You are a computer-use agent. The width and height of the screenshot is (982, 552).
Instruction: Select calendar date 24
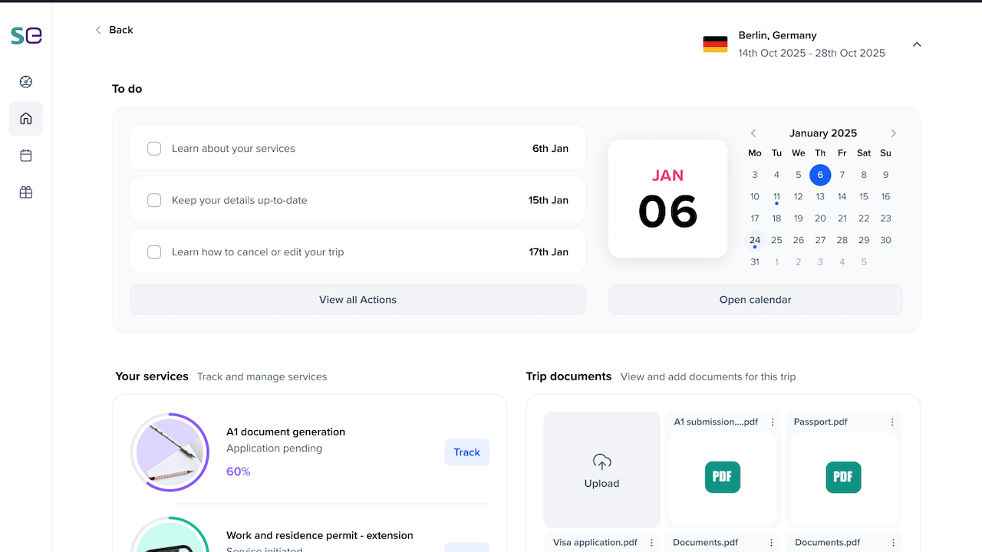(755, 241)
